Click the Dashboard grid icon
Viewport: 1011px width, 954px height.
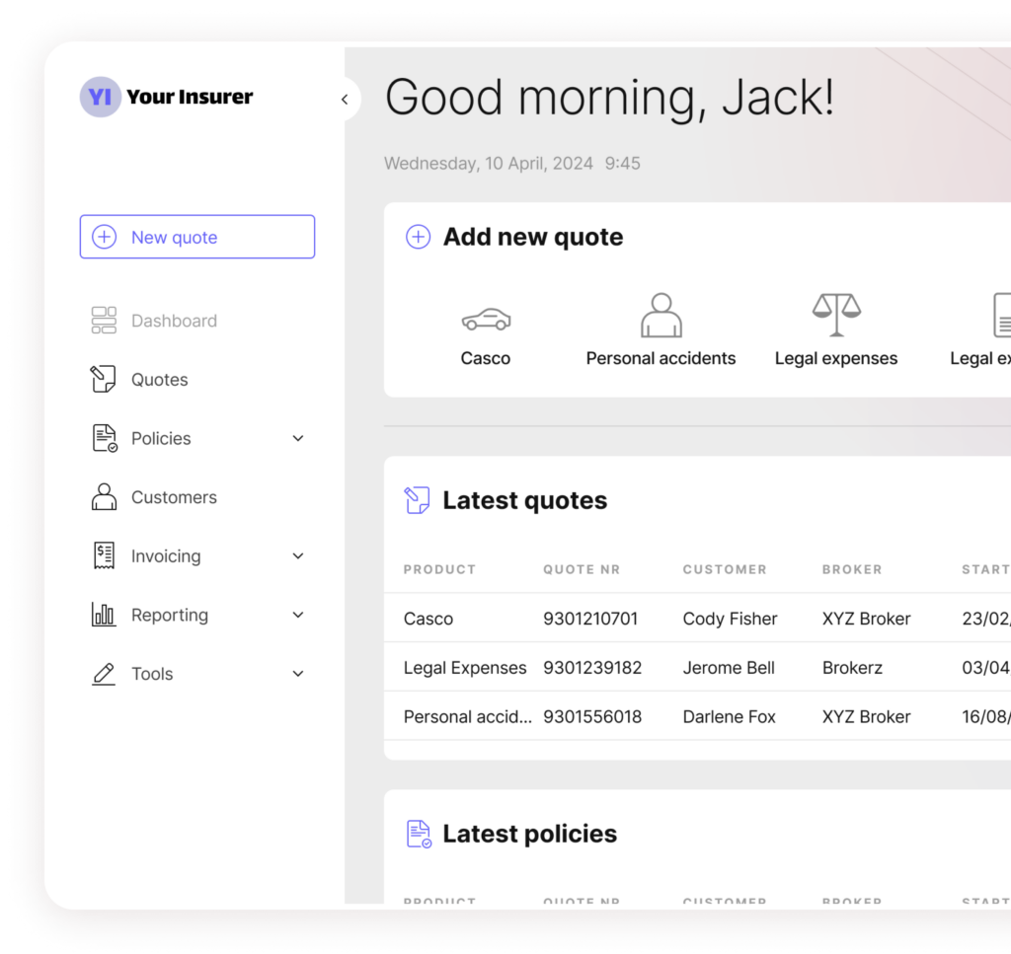point(104,321)
